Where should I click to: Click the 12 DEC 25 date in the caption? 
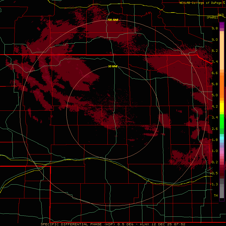[x=162, y=224]
